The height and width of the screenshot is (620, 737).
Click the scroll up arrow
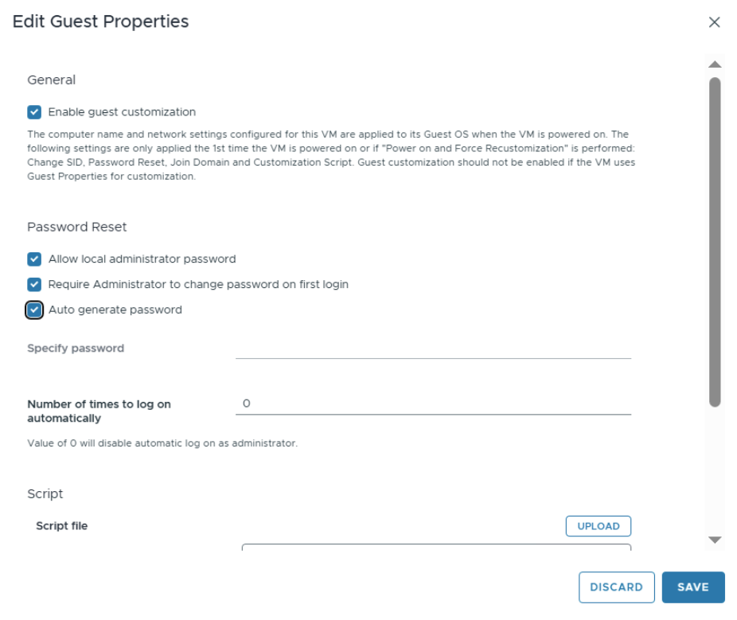point(714,64)
